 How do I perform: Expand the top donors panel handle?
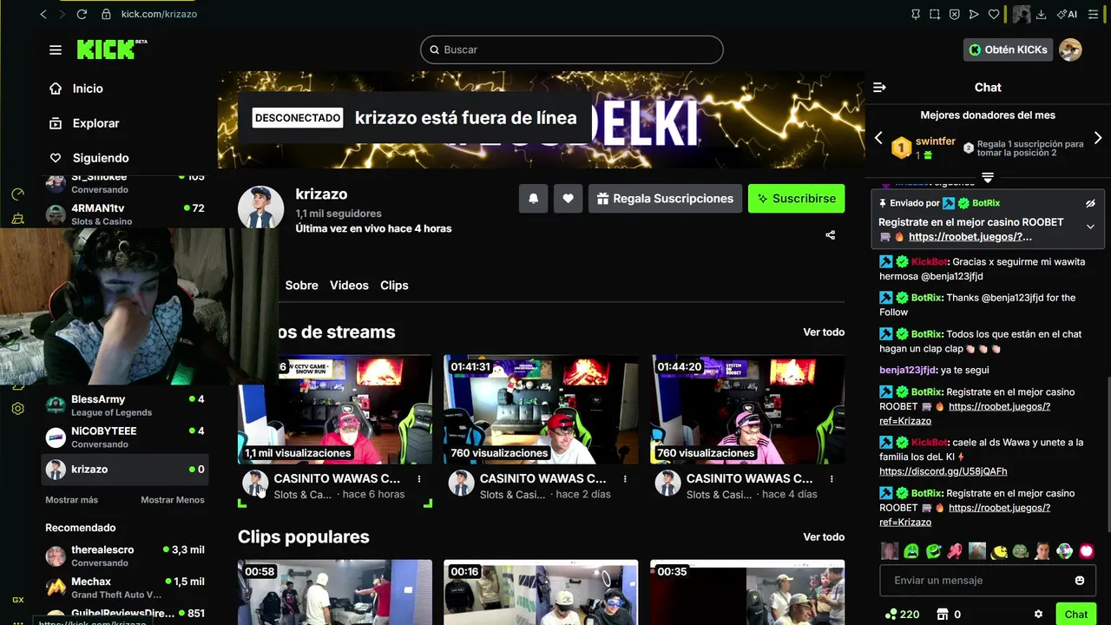987,177
